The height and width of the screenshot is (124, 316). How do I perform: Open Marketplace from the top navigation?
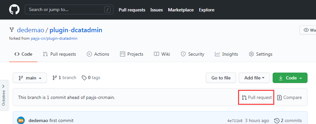click(x=181, y=10)
